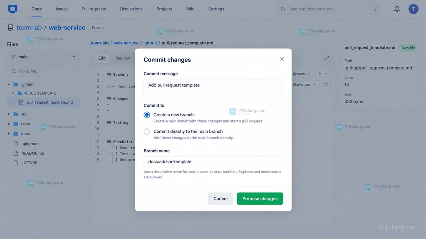Open the main branch dropdown

coord(43,57)
